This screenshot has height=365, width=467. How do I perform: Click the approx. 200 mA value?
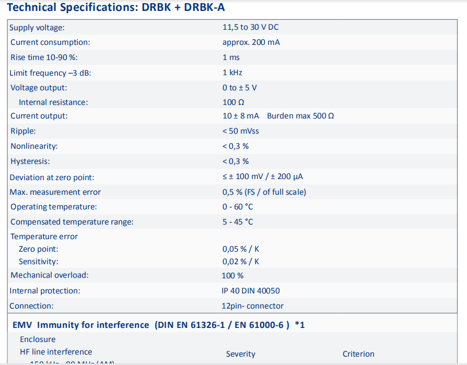251,42
